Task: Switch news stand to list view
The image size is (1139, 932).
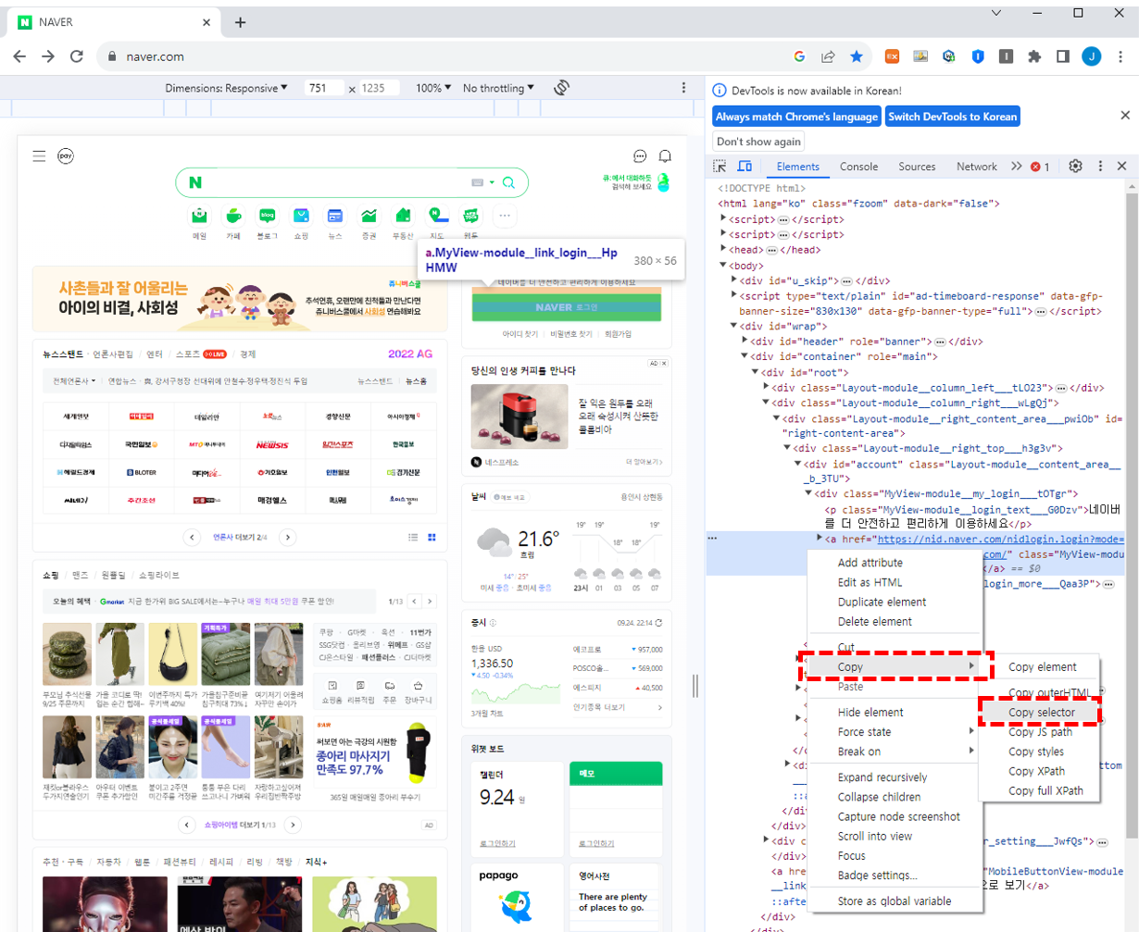Action: point(413,537)
